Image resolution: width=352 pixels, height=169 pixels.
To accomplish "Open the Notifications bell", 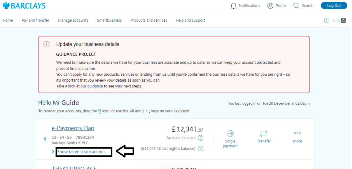I will click(233, 5).
